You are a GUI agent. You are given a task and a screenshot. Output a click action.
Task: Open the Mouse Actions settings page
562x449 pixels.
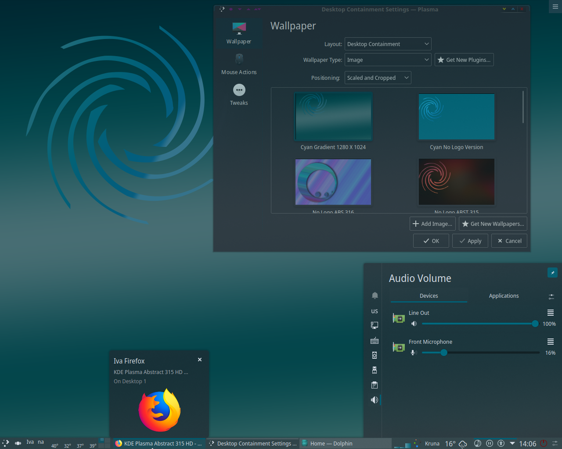coord(239,64)
